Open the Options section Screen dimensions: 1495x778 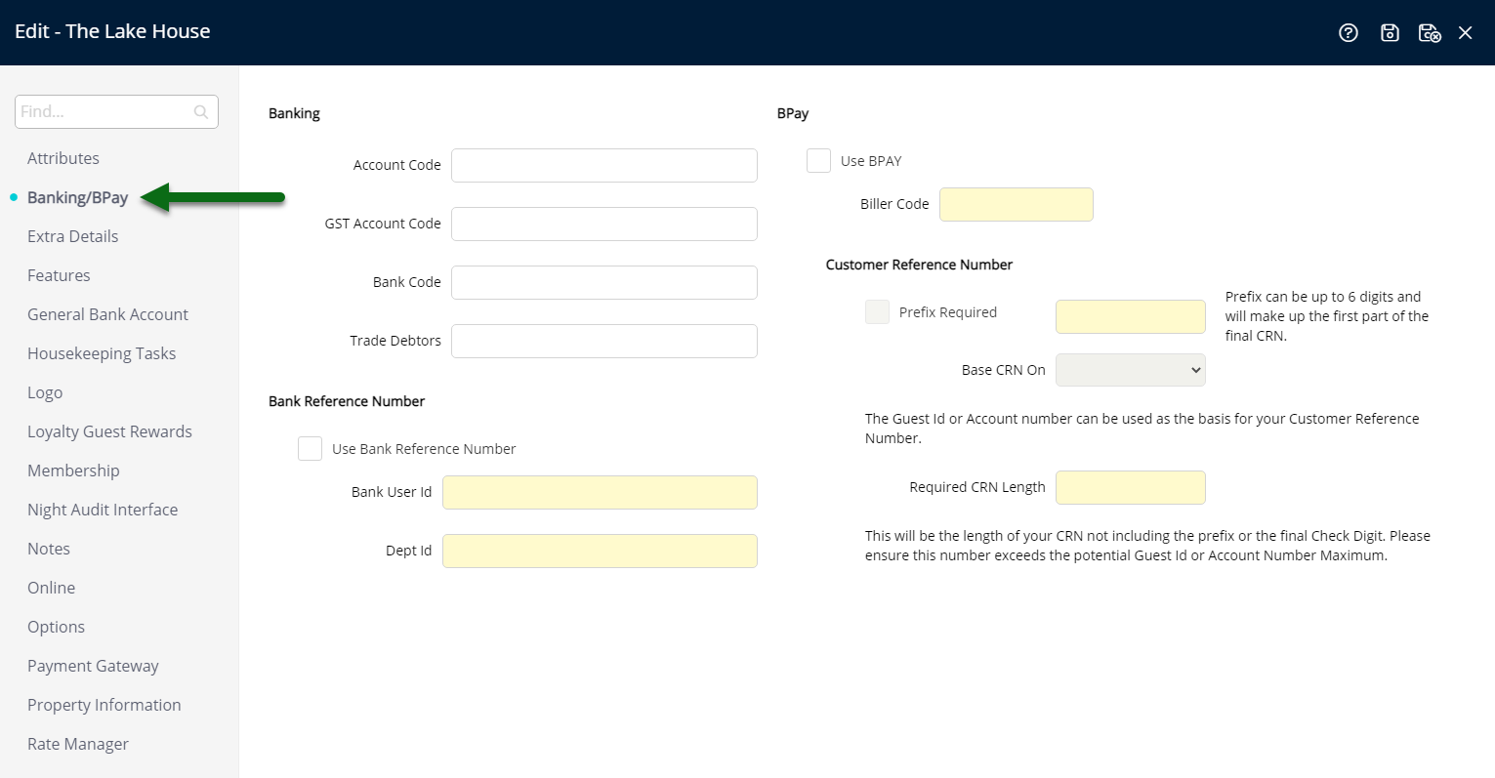coord(56,627)
